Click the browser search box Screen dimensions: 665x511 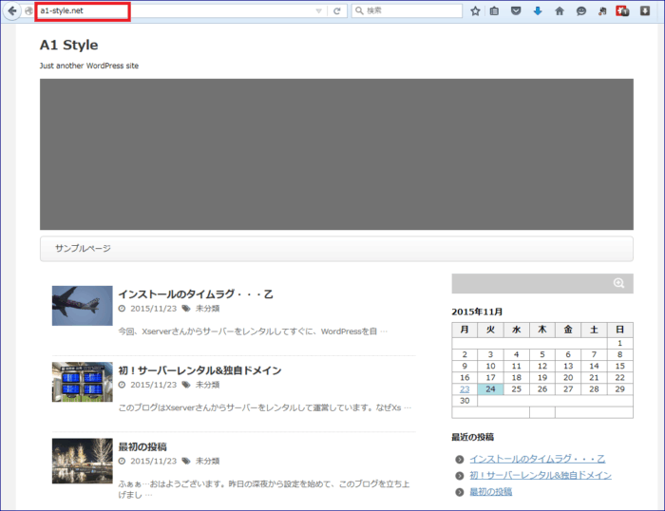pyautogui.click(x=407, y=10)
